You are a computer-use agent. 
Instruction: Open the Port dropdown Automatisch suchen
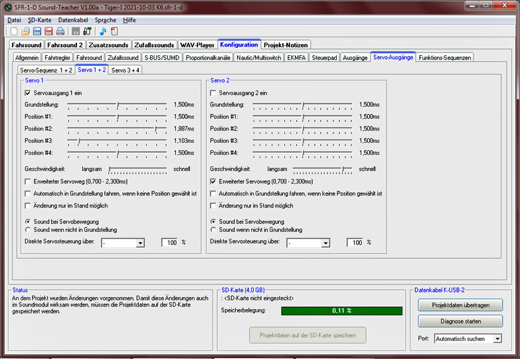click(497, 339)
